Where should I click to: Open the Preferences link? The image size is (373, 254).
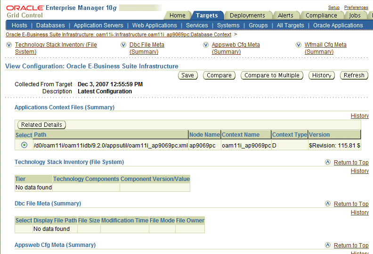pos(356,8)
